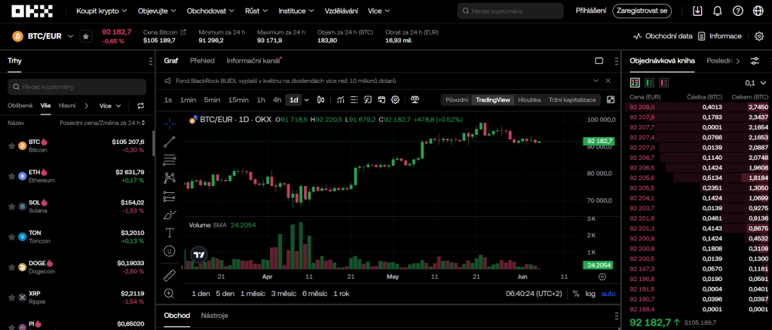772x330 pixels.
Task: Select the ruler measure tool
Action: pyautogui.click(x=170, y=275)
